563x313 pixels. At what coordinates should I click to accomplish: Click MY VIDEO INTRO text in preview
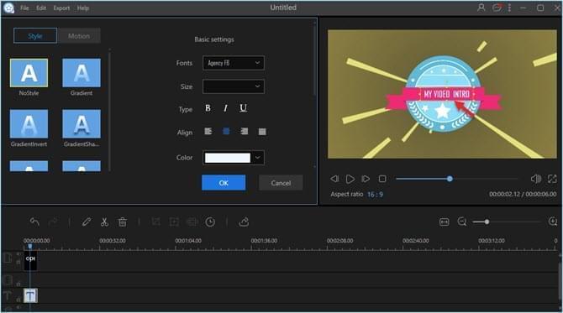click(x=447, y=94)
